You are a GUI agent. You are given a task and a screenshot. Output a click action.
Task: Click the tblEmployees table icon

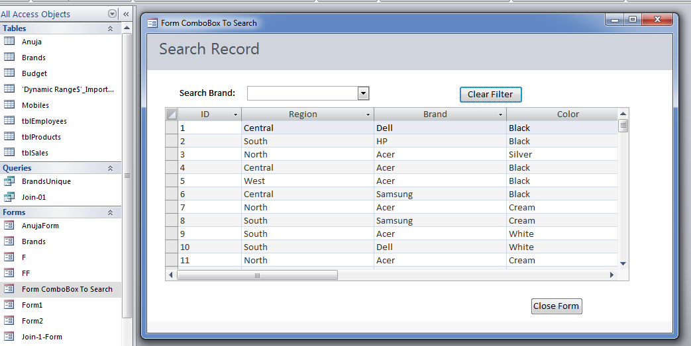(x=9, y=121)
